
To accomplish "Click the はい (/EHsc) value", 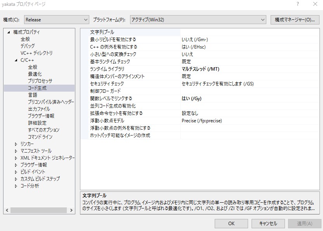I will (x=193, y=47).
